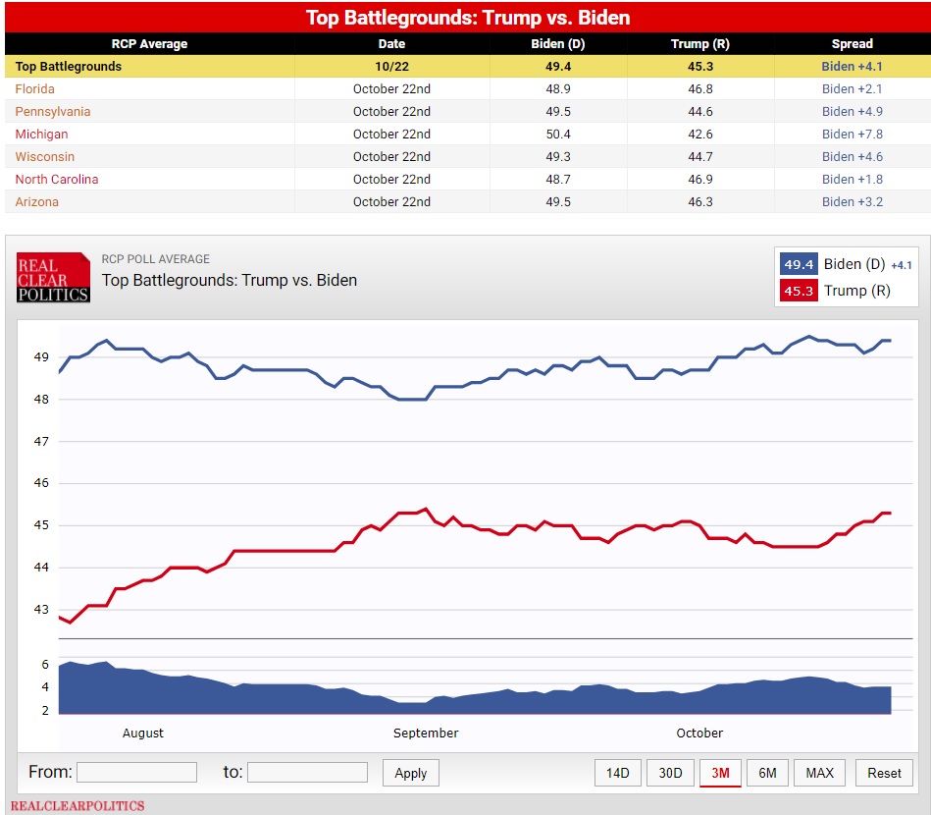
Task: Open the North Carolina polling link
Action: (56, 179)
